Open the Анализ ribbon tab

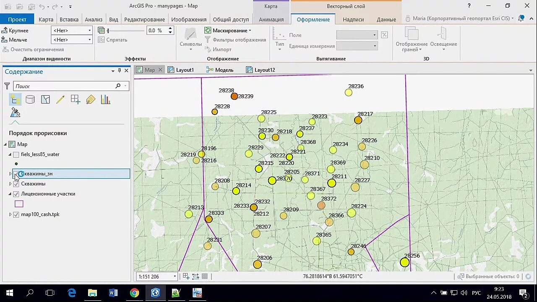point(94,19)
